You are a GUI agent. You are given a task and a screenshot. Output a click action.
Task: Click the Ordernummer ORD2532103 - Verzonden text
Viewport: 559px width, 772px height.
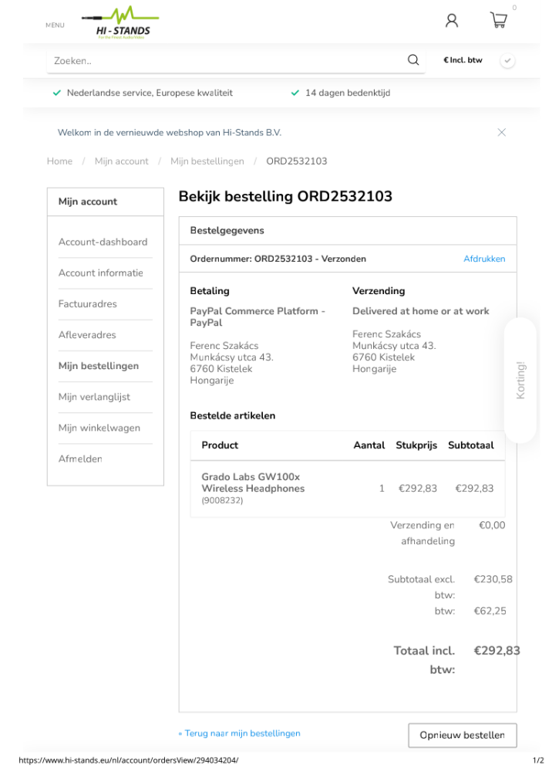click(278, 259)
